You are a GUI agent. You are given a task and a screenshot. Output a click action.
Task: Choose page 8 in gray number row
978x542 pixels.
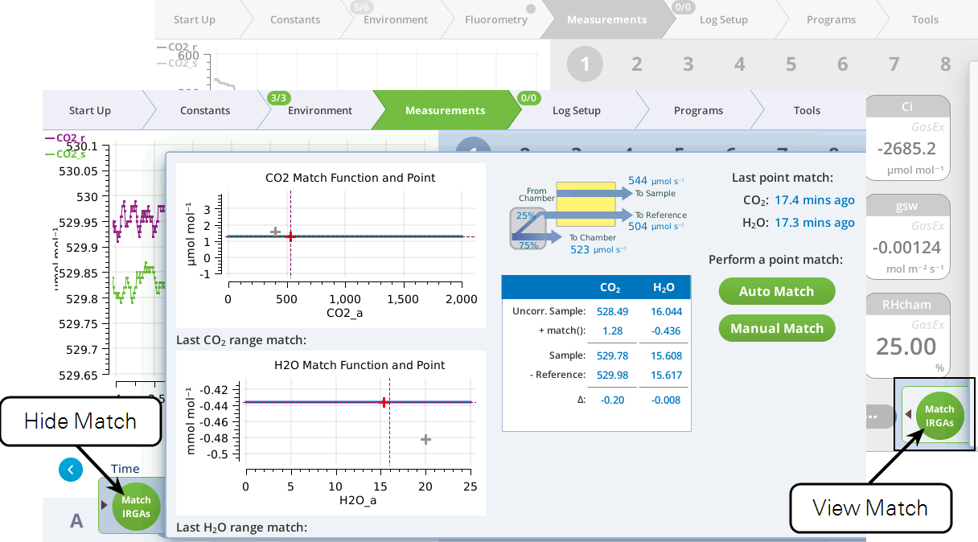[x=945, y=64]
